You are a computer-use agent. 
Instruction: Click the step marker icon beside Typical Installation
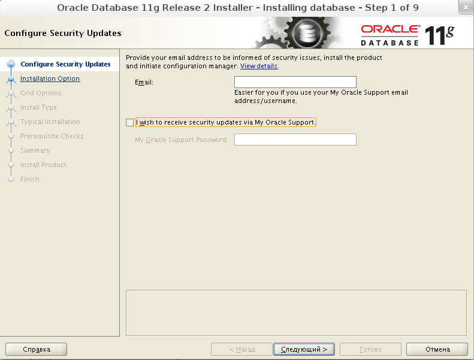pyautogui.click(x=11, y=122)
